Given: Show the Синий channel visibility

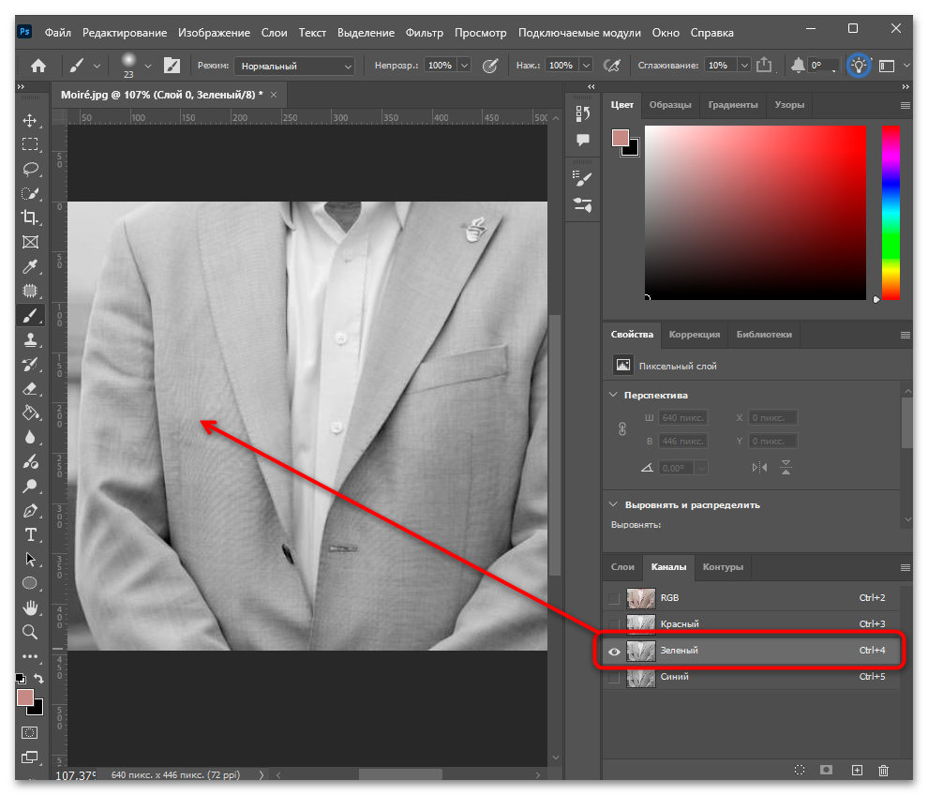Looking at the screenshot, I should pos(614,677).
